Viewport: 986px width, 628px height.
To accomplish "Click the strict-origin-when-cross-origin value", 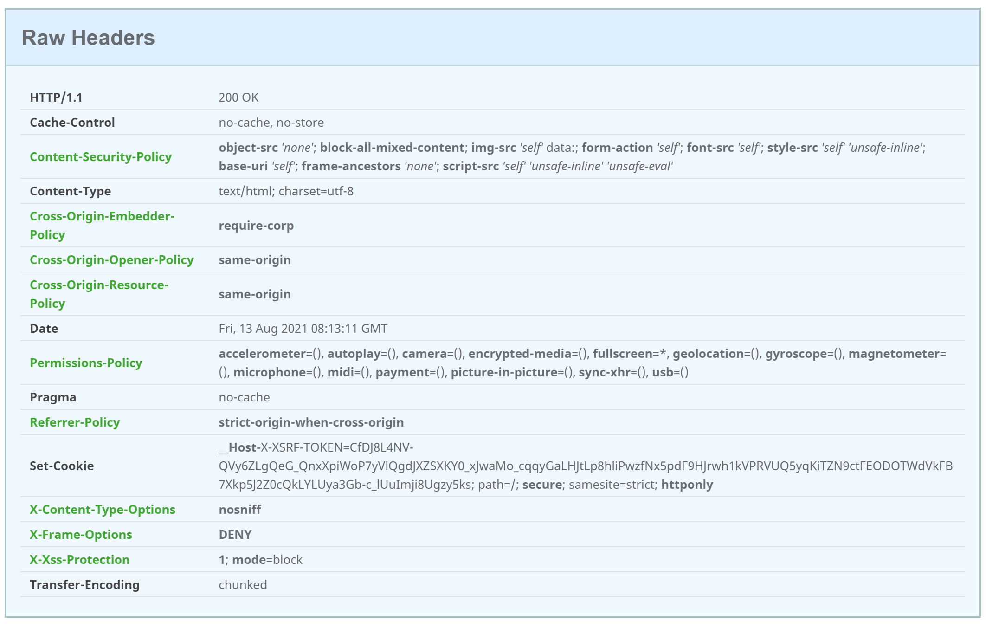I will tap(311, 422).
